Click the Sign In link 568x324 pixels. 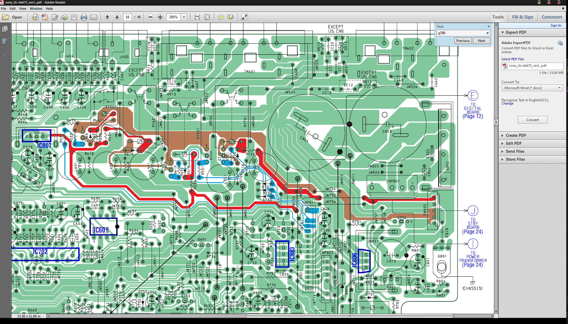coord(556,25)
